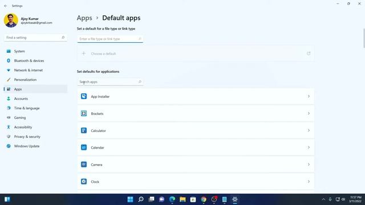The width and height of the screenshot is (365, 205).
Task: Click the Find a setting magnifier icon
Action: pos(63,38)
